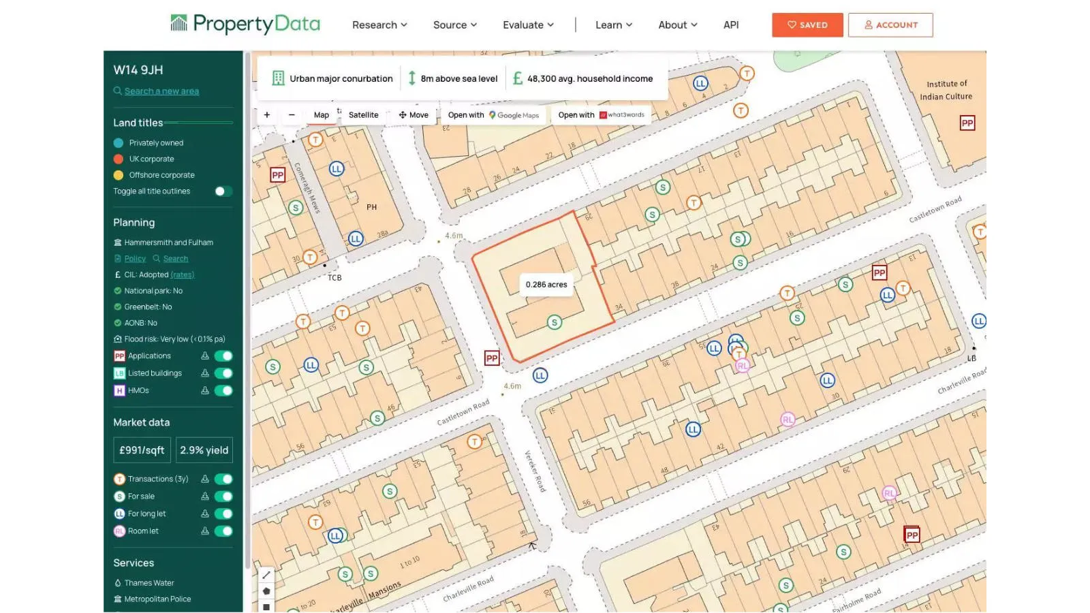Disable the HMOs overlay

[x=223, y=390]
